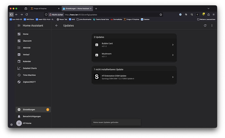Open the Aktivität sidebar item
This screenshot has height=138, width=225.
coord(27,48)
